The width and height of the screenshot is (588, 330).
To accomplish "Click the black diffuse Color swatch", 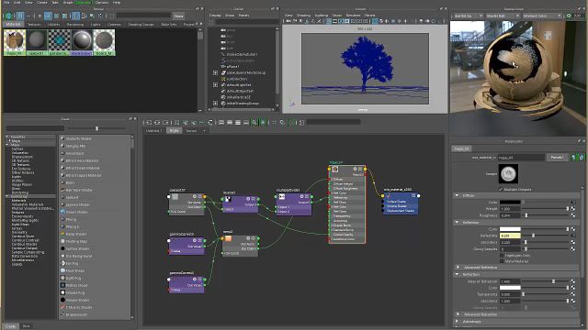I will [510, 202].
